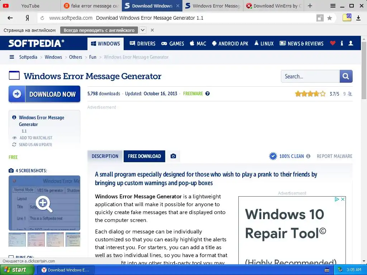Open the second small screenshot thumbnail
The image size is (367, 275).
pos(36,240)
